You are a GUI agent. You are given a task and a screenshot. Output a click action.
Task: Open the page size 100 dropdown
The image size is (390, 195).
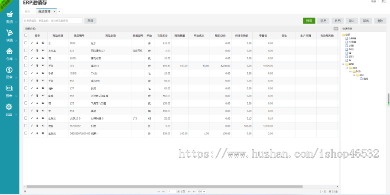201,191
